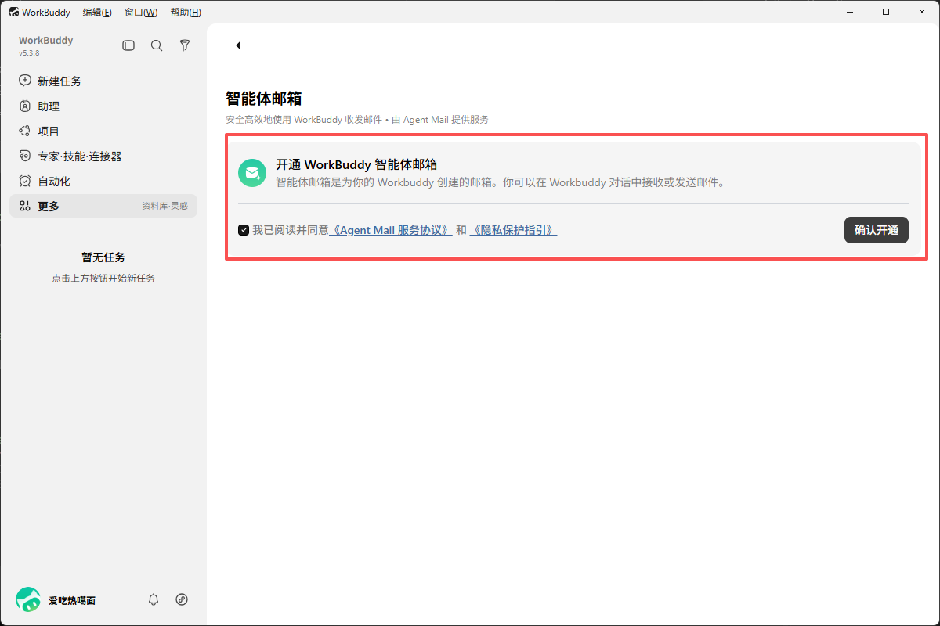
Task: Close the WorkBuddy window
Action: (x=921, y=12)
